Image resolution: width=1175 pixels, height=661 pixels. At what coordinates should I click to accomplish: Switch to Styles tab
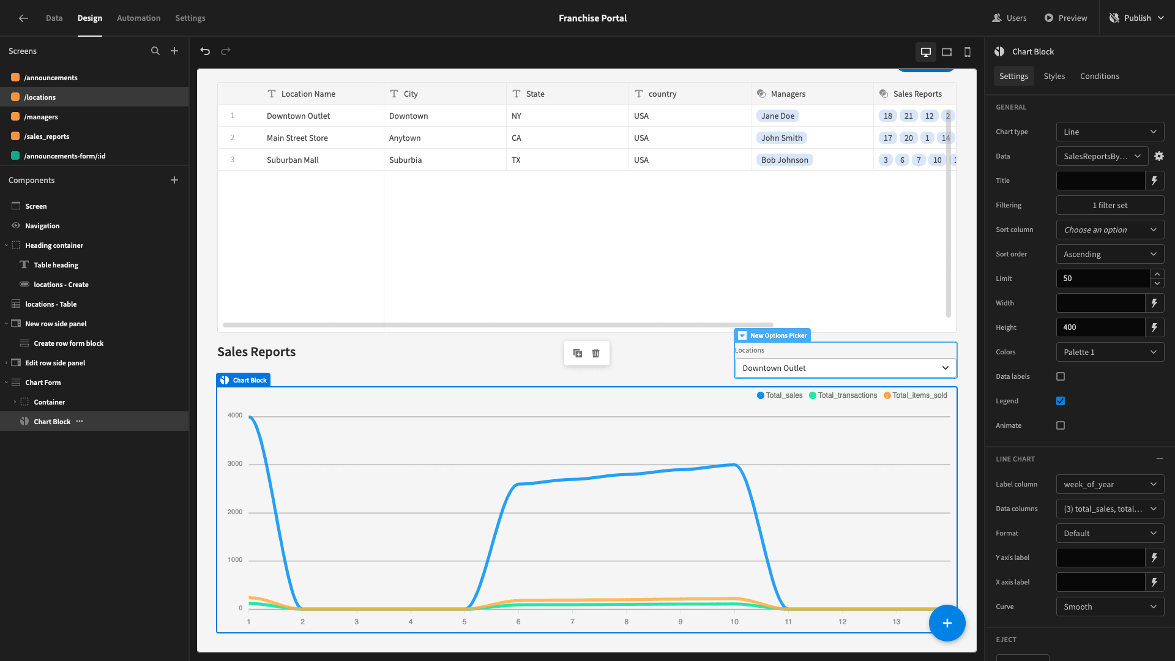click(1054, 76)
